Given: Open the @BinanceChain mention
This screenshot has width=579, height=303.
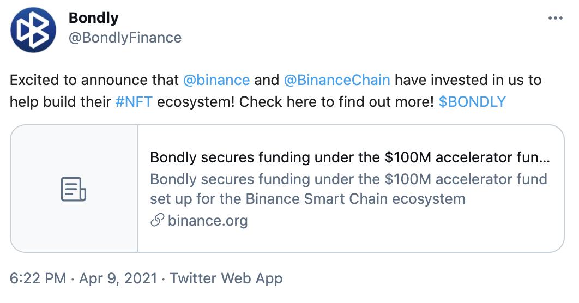Looking at the screenshot, I should tap(337, 80).
